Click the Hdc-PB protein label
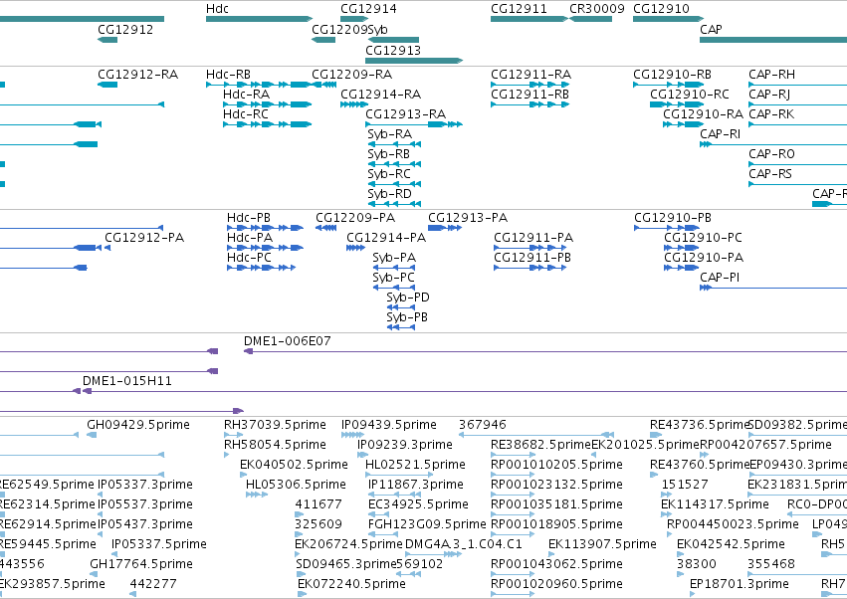847x599 pixels. pyautogui.click(x=249, y=218)
